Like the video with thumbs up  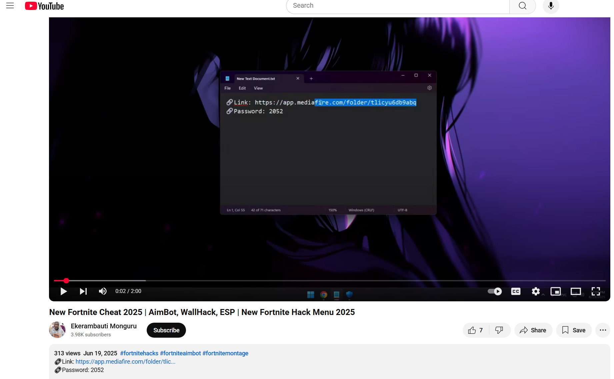point(475,330)
